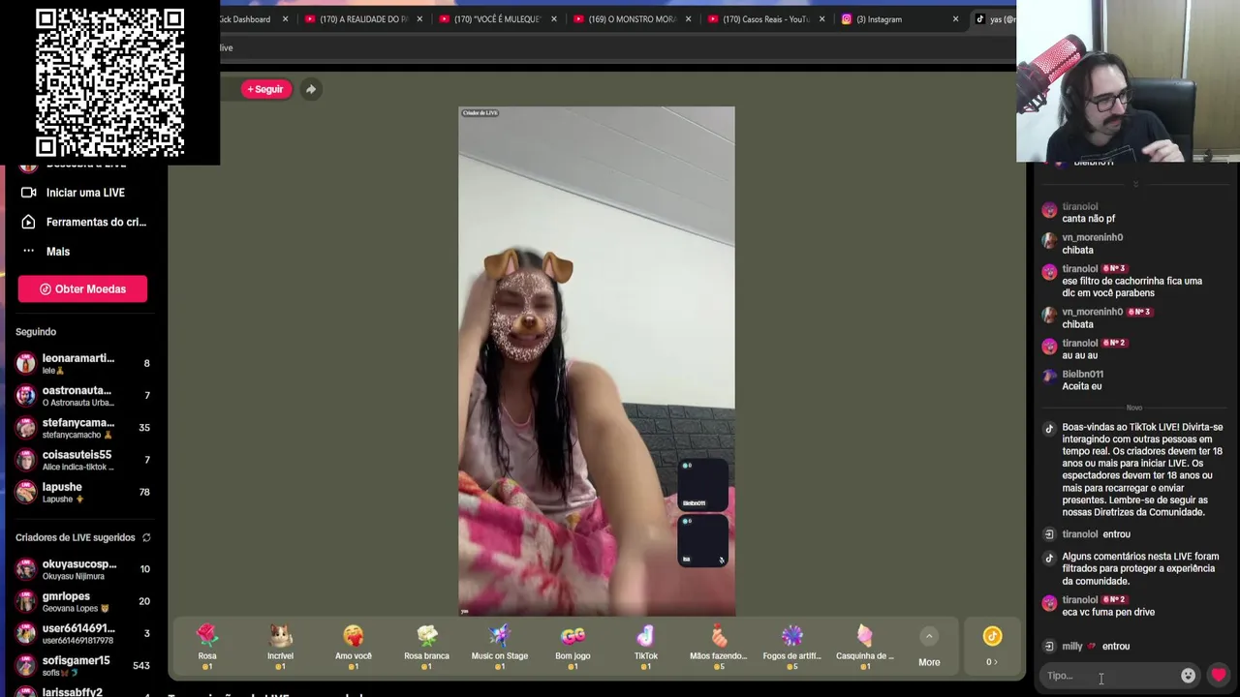
Task: Click the Seguindo section header
Action: (x=36, y=332)
